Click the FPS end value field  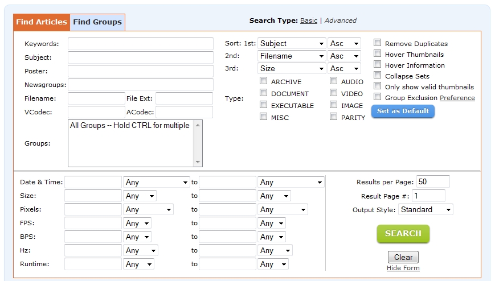pyautogui.click(x=228, y=223)
